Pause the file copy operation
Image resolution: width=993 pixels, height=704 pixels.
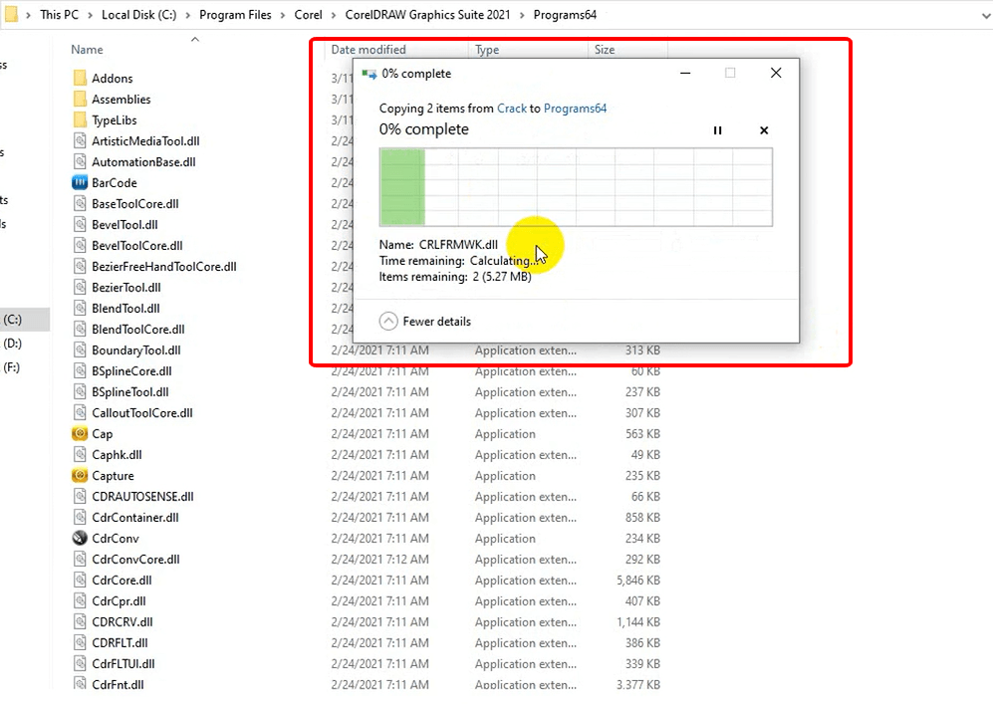717,130
